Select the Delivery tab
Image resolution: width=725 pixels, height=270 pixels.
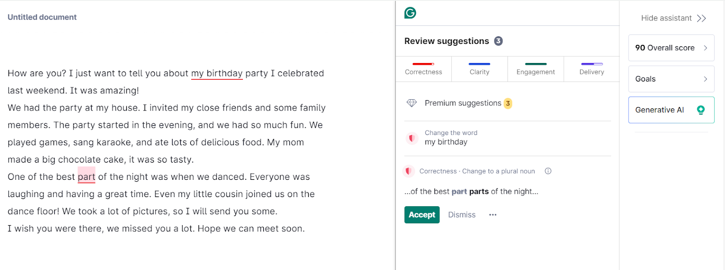click(592, 69)
